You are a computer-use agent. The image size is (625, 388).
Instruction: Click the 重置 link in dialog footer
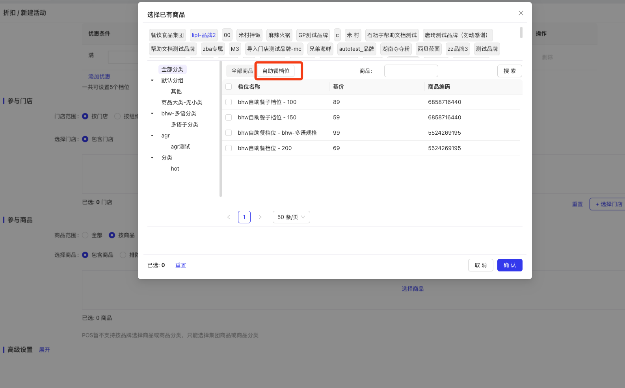pyautogui.click(x=180, y=265)
